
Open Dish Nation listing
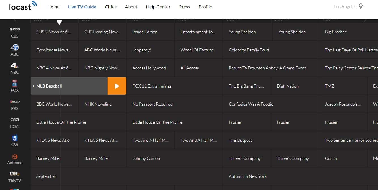[x=295, y=86]
